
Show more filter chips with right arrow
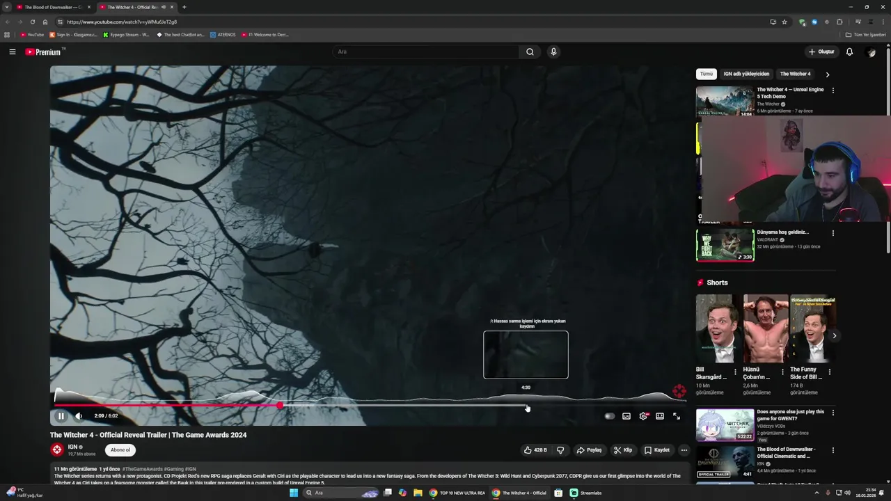tap(827, 74)
